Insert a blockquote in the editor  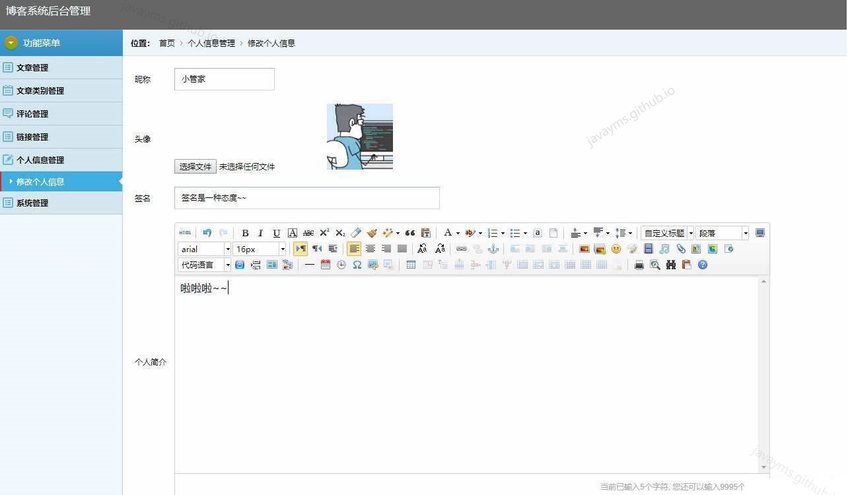point(409,232)
